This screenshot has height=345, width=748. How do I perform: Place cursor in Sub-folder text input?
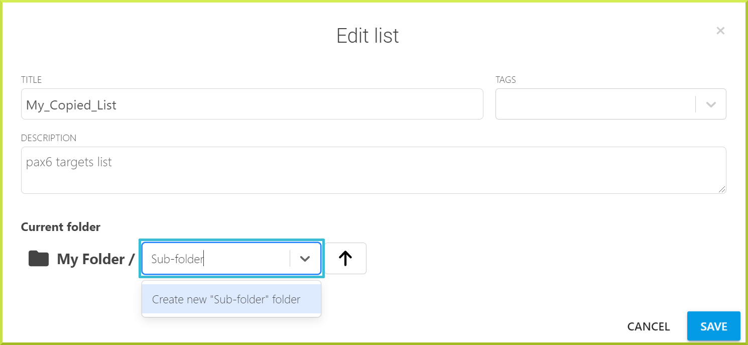(x=217, y=259)
